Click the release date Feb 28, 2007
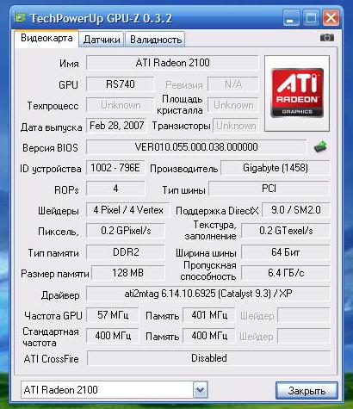 point(116,126)
